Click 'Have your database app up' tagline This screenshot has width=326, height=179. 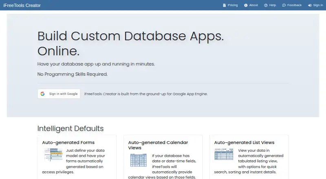[x=96, y=64]
